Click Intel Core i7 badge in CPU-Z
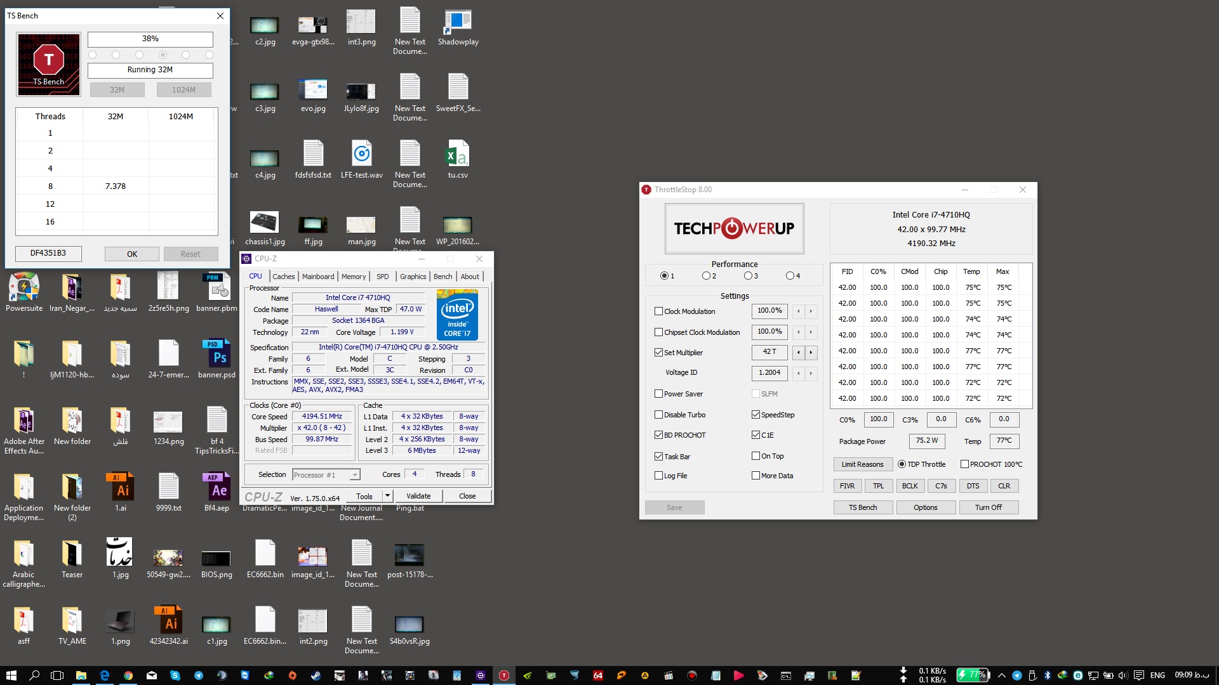This screenshot has width=1219, height=685. click(457, 315)
